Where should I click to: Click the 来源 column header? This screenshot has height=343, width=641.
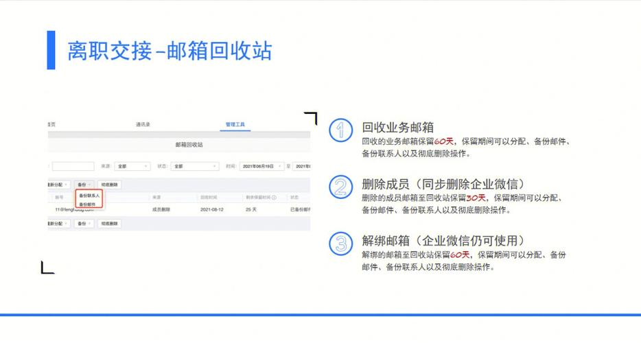pyautogui.click(x=156, y=198)
